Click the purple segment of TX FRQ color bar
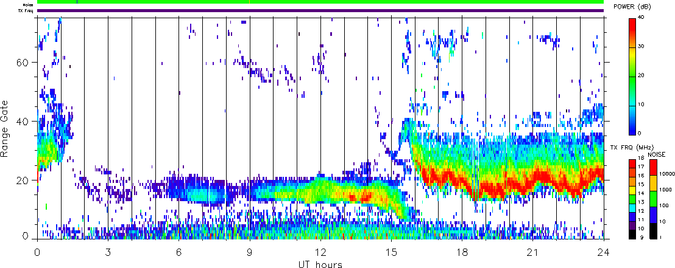Viewport: 675px width, 268px height. pos(632,226)
